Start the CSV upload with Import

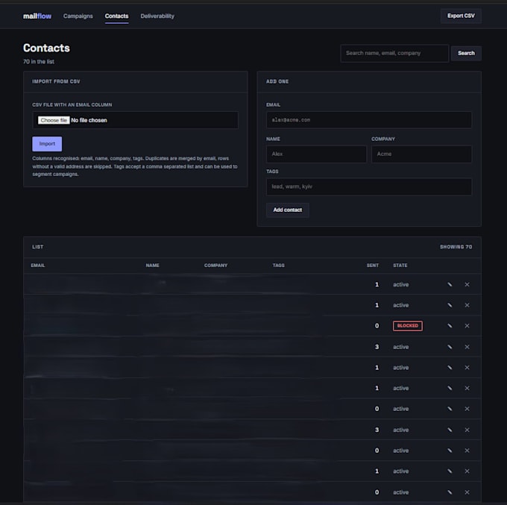[47, 144]
